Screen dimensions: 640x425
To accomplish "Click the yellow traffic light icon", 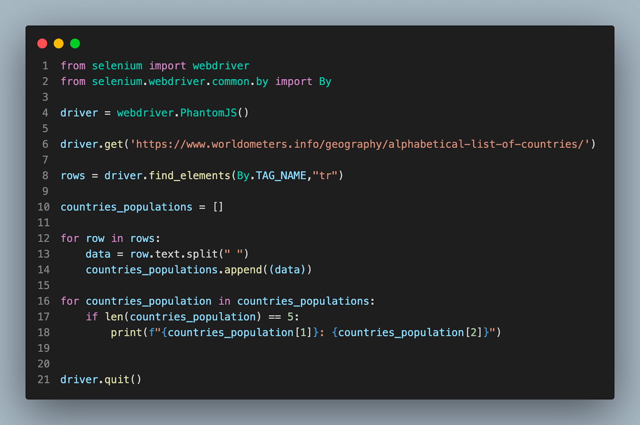I will click(58, 43).
